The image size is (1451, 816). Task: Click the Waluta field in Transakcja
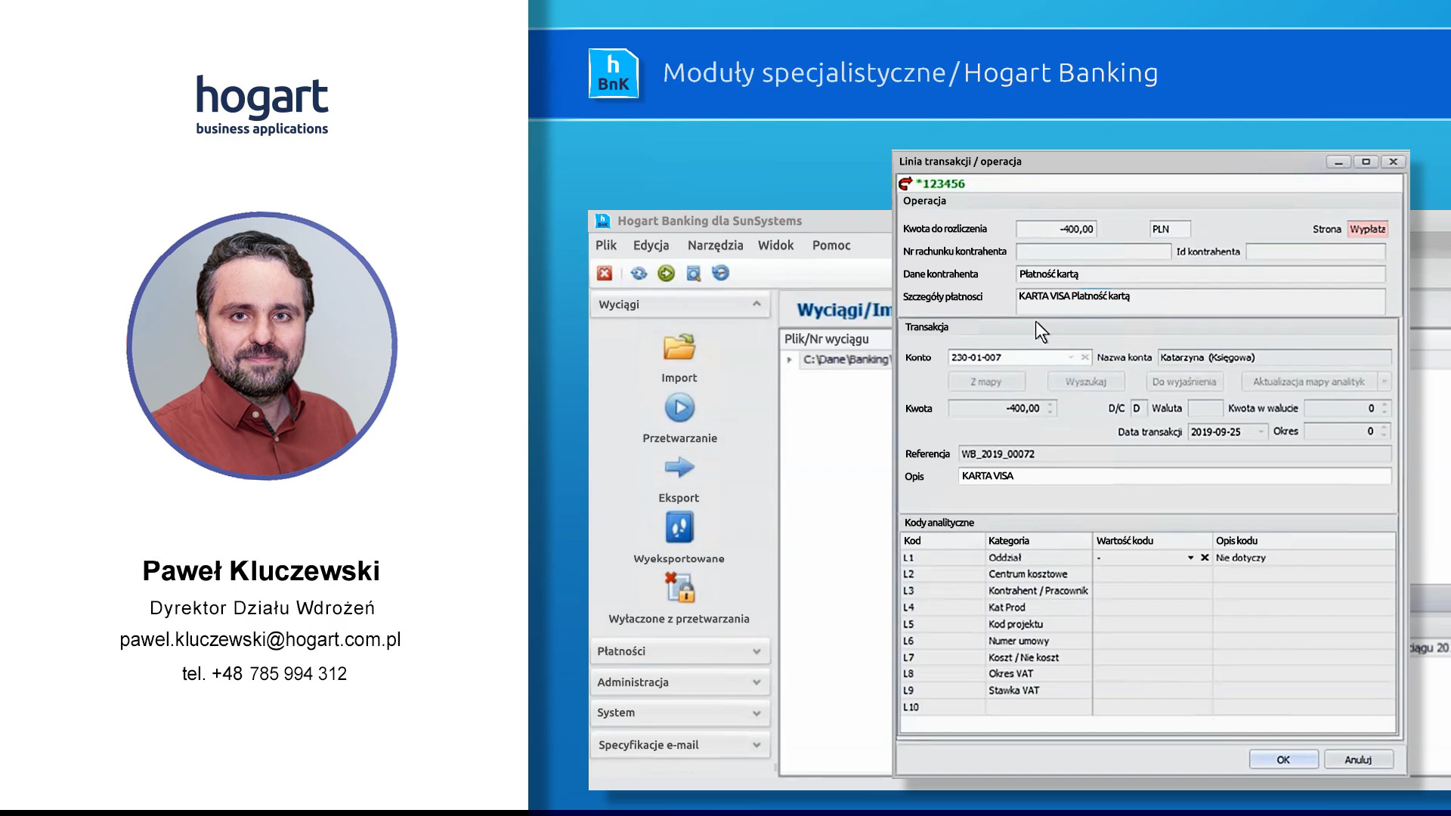coord(1205,409)
